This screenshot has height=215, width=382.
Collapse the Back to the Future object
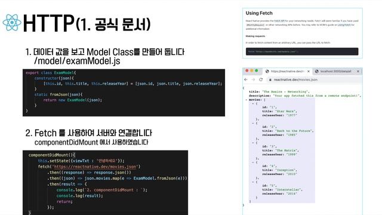pos(253,123)
